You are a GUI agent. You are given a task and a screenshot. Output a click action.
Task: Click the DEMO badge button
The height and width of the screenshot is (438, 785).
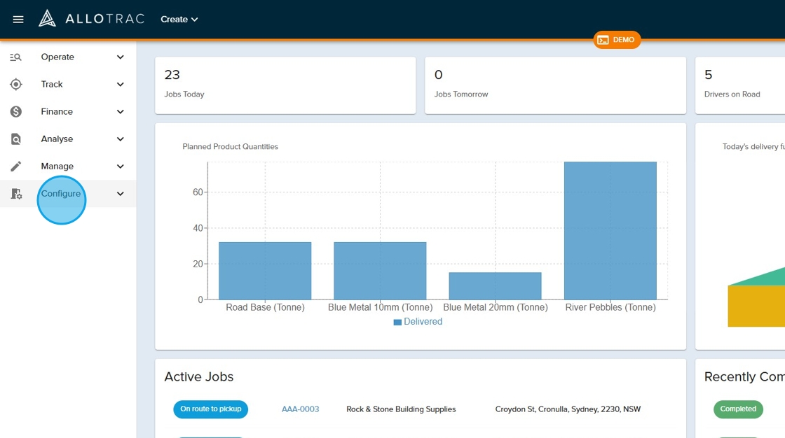(x=617, y=40)
